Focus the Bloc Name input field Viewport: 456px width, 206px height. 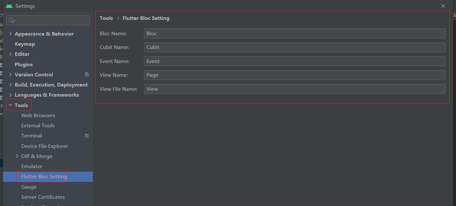[x=294, y=33]
